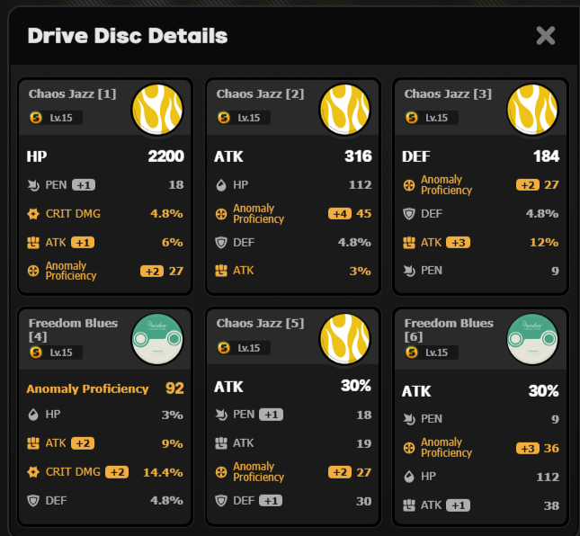Image resolution: width=580 pixels, height=536 pixels.
Task: Click the HP drop icon in Chaos Jazz [2]
Action: [x=221, y=185]
